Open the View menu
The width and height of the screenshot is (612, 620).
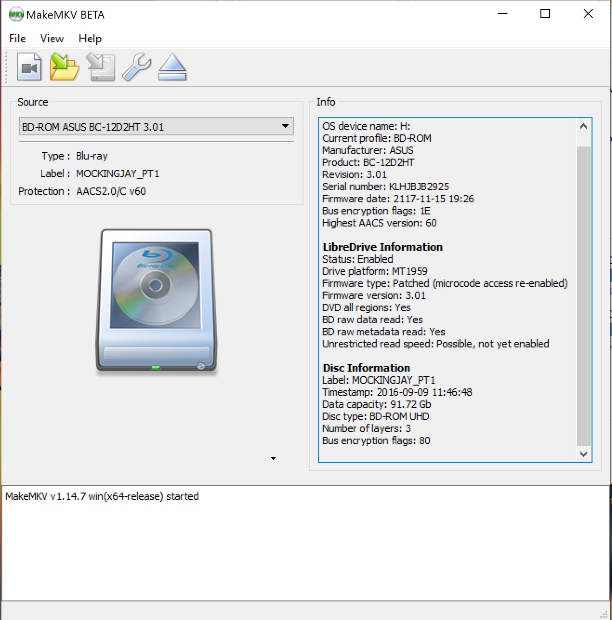(52, 39)
